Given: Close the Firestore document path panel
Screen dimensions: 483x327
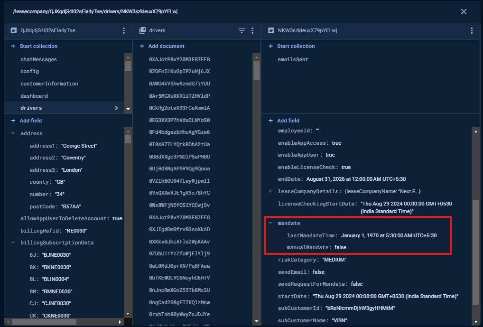Looking at the screenshot, I should [464, 11].
